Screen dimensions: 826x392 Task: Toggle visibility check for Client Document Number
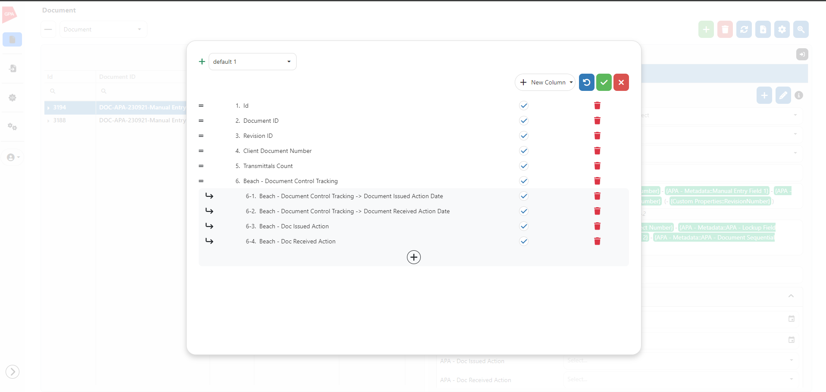pyautogui.click(x=523, y=151)
